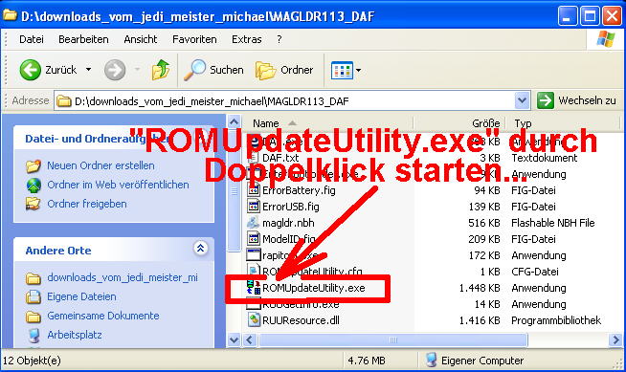Open the views dropdown arrow
Image resolution: width=626 pixels, height=372 pixels.
tap(358, 70)
